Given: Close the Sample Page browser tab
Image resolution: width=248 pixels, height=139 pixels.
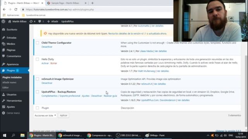Looking at the screenshot, I should click(x=86, y=3).
